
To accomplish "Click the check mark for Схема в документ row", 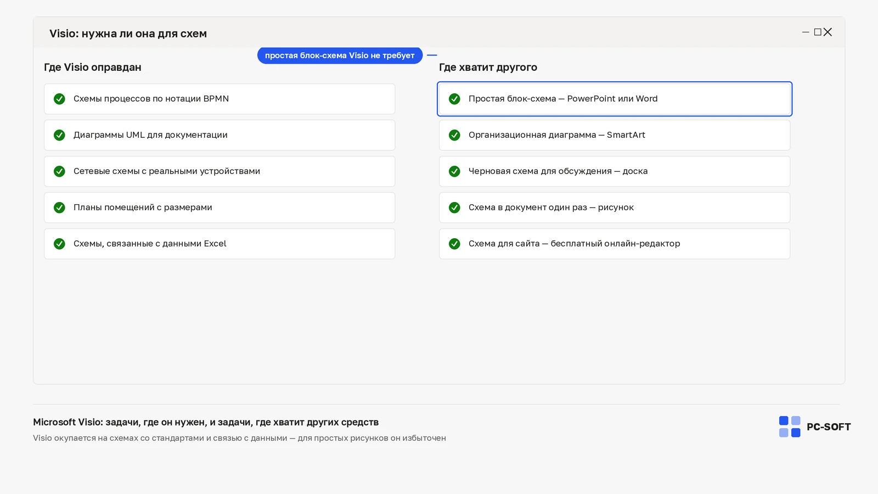I will point(454,207).
